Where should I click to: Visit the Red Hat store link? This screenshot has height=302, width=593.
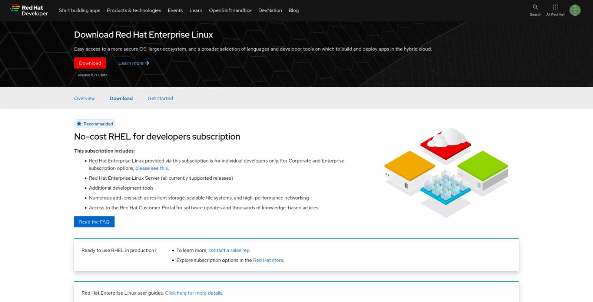(x=268, y=260)
